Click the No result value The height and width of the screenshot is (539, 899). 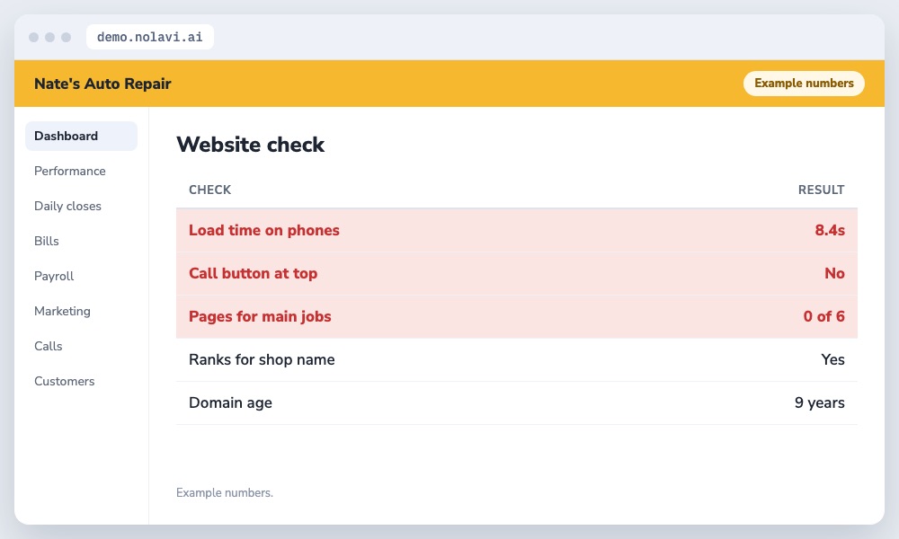834,273
